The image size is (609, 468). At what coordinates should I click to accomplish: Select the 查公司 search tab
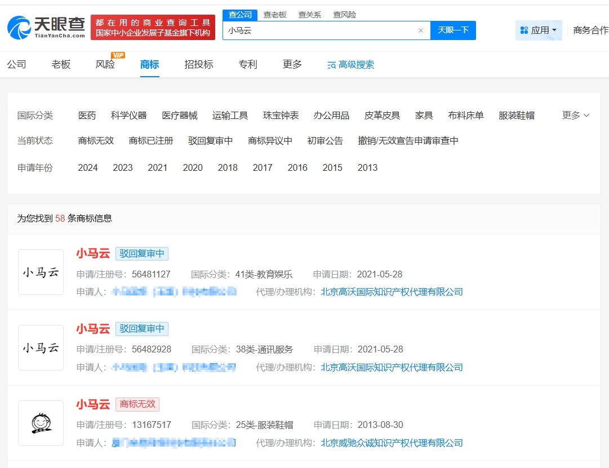click(240, 15)
